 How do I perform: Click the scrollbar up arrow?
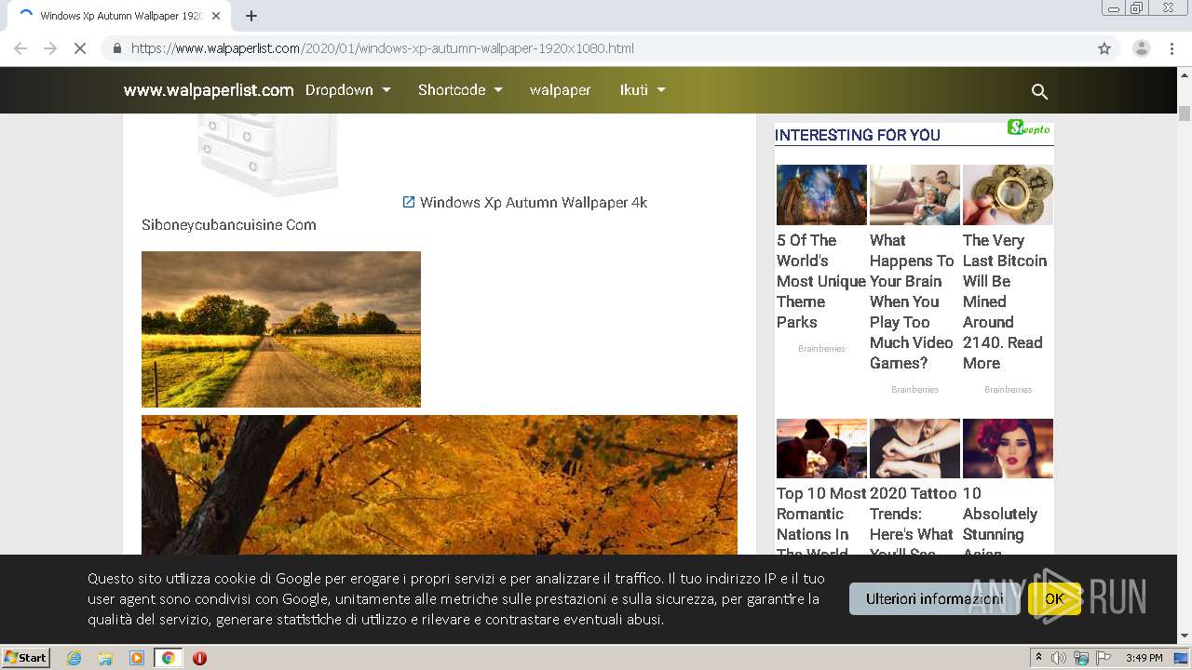pyautogui.click(x=1185, y=74)
